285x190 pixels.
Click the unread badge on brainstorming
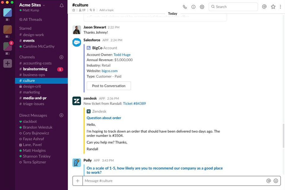pos(60,69)
